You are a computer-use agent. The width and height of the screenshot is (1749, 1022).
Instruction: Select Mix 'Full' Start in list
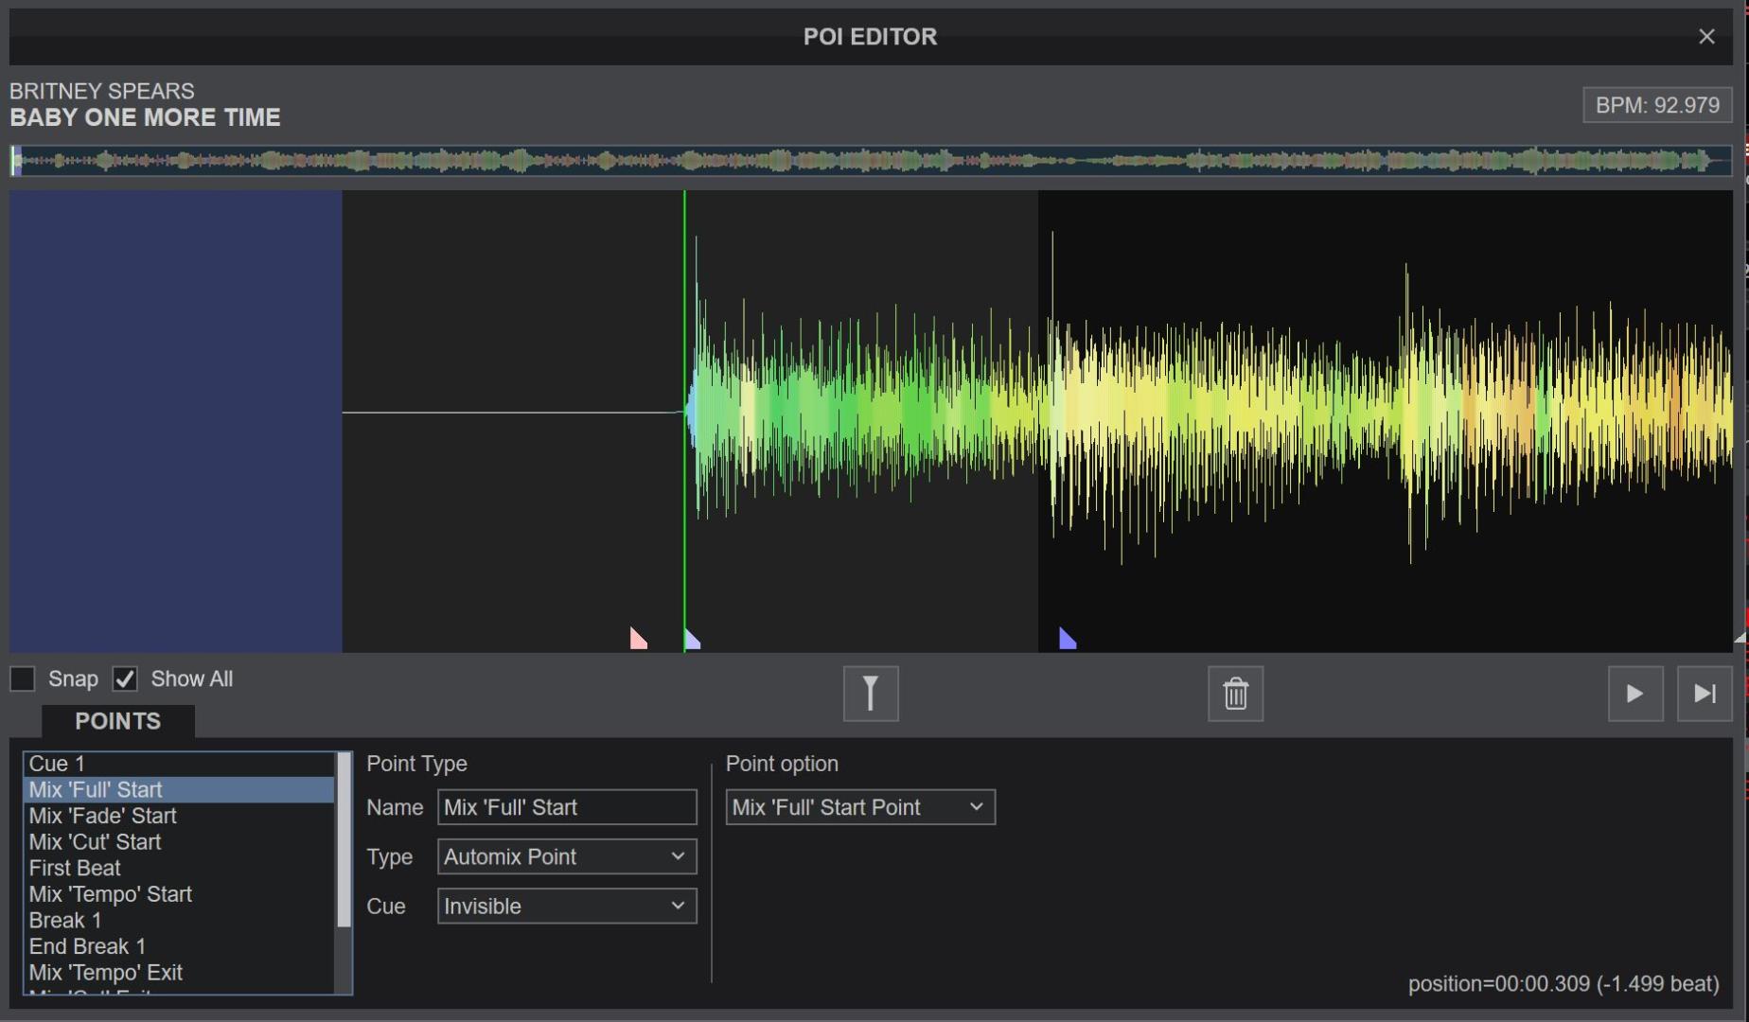pyautogui.click(x=179, y=789)
